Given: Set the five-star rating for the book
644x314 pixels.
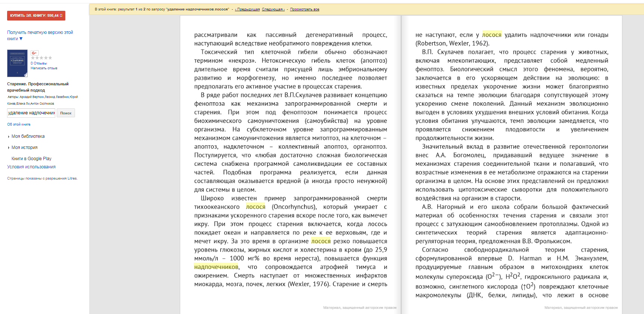Looking at the screenshot, I should click(50, 58).
